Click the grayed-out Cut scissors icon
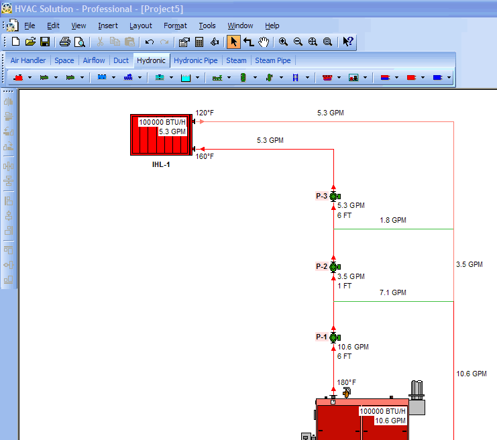 click(100, 42)
